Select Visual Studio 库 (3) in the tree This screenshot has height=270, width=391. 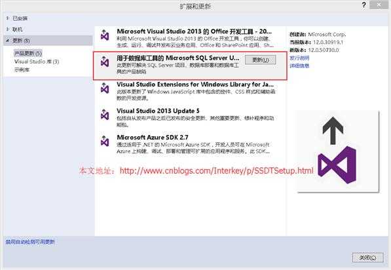(37, 62)
